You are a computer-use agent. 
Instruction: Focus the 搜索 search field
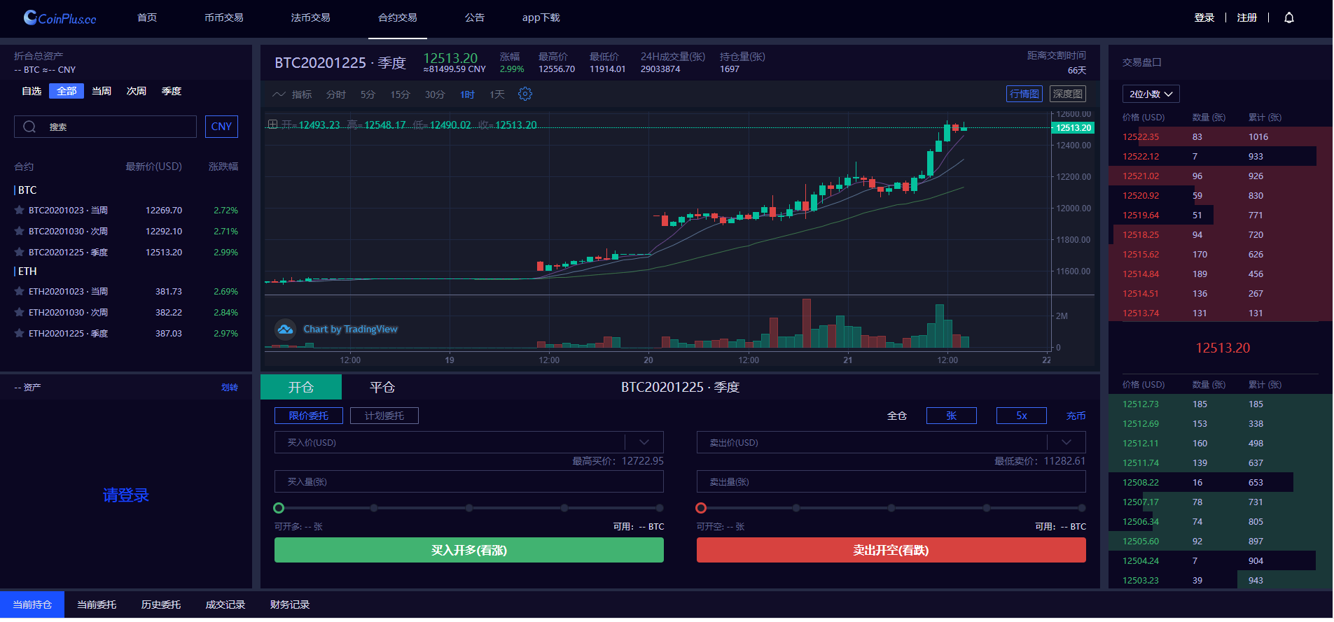click(x=105, y=127)
